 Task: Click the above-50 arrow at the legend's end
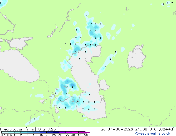click(x=88, y=132)
